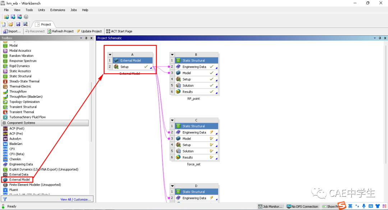Open the Job Monitor... status button

tap(270, 206)
